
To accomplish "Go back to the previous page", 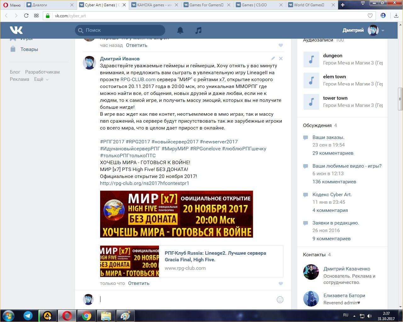I will (6, 16).
